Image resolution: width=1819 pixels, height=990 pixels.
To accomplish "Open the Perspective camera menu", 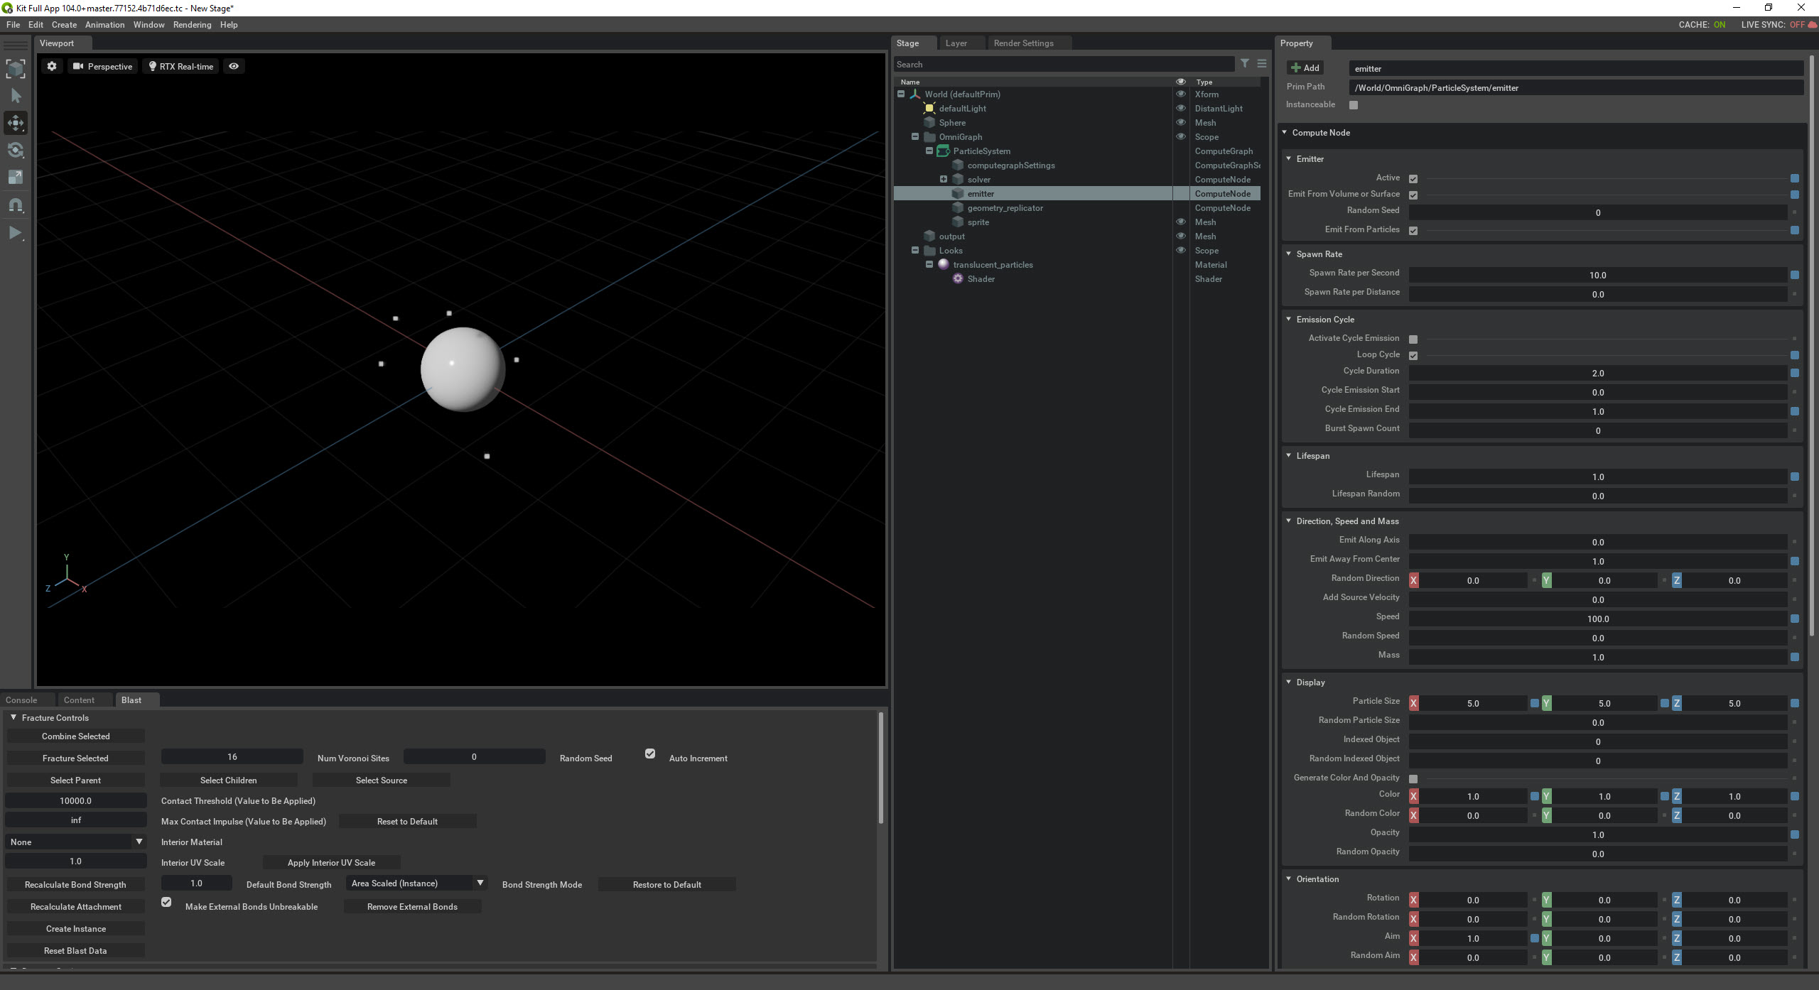I will (x=103, y=66).
